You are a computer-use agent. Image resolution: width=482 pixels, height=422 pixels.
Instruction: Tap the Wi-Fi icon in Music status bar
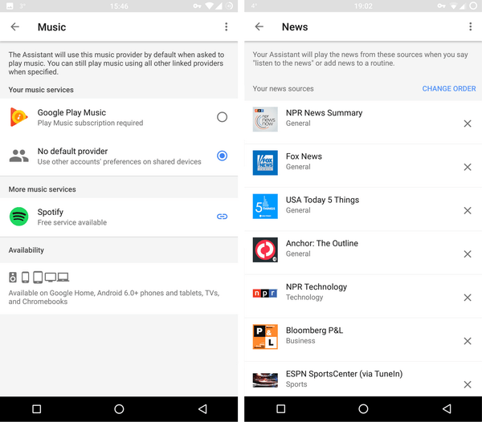[210, 6]
